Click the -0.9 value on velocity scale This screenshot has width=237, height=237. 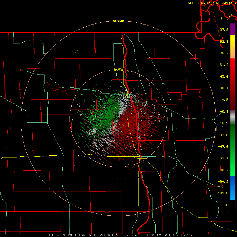[x=224, y=112]
